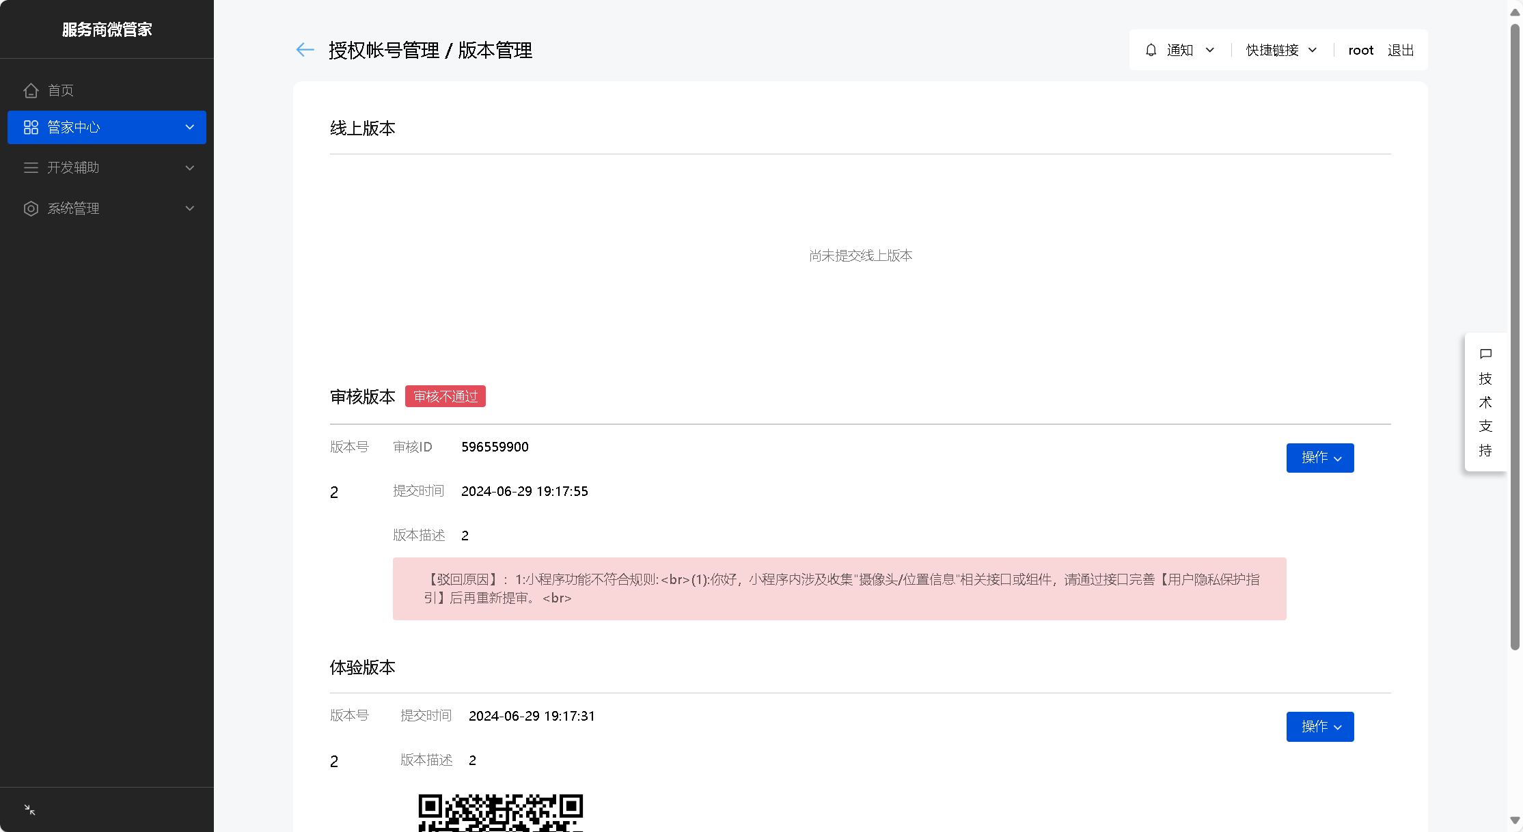Select 管家中心 menu item
The image size is (1523, 832).
pyautogui.click(x=74, y=128)
